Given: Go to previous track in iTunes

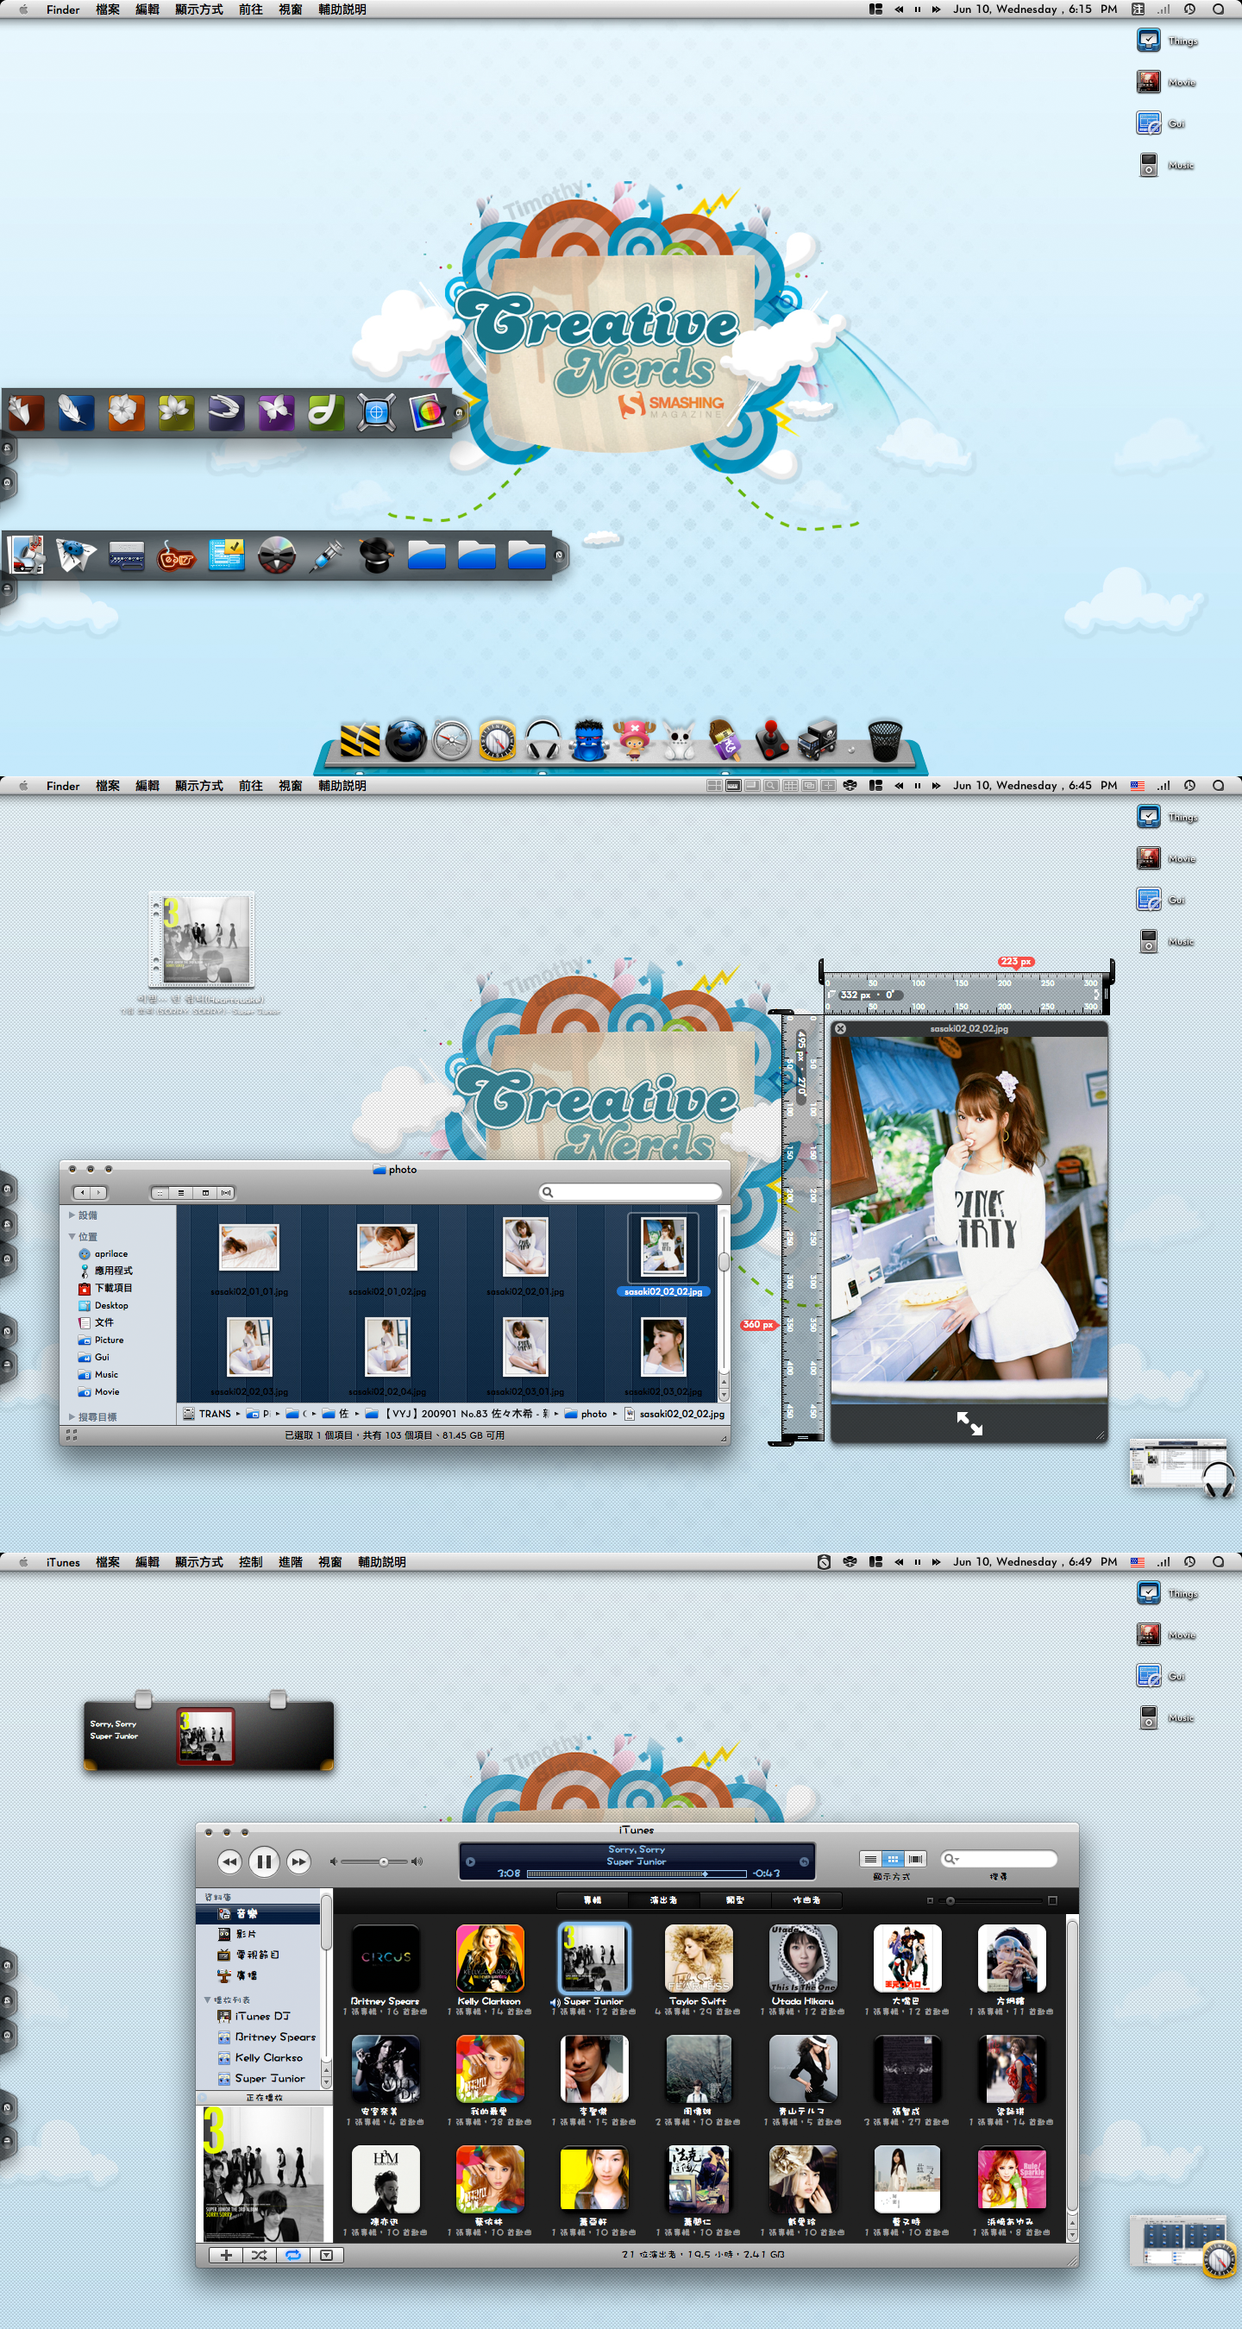Looking at the screenshot, I should point(229,1861).
